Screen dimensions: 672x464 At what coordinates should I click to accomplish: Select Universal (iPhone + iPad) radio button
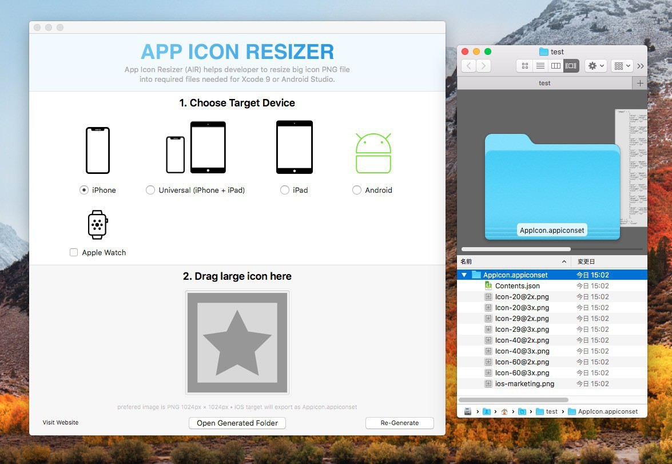point(150,190)
